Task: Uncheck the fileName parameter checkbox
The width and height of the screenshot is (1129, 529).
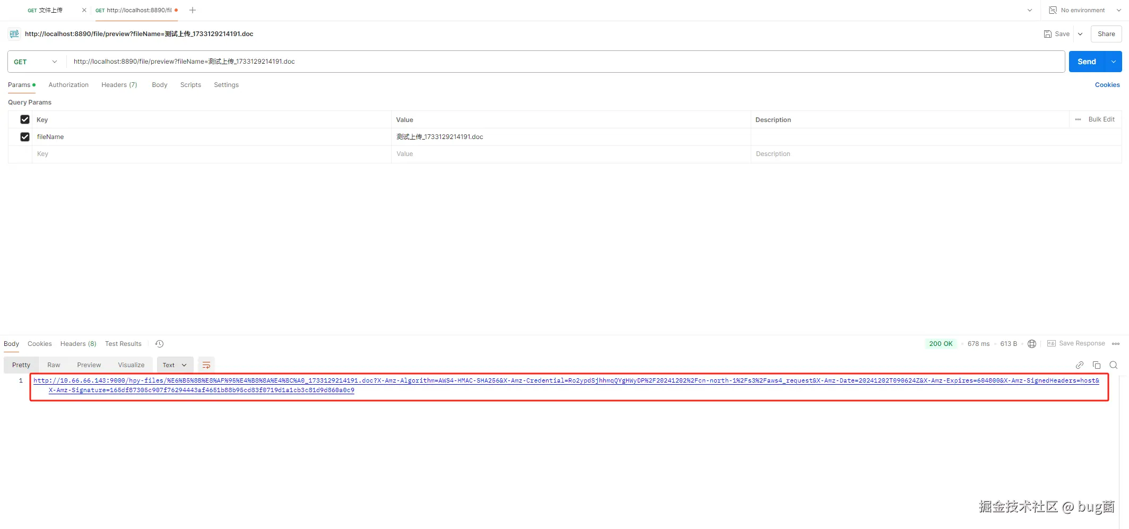Action: (x=25, y=137)
